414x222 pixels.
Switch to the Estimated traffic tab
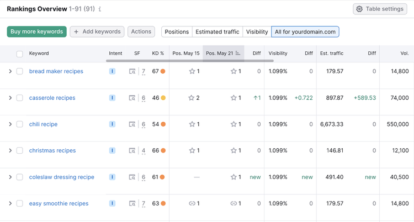[x=217, y=31]
